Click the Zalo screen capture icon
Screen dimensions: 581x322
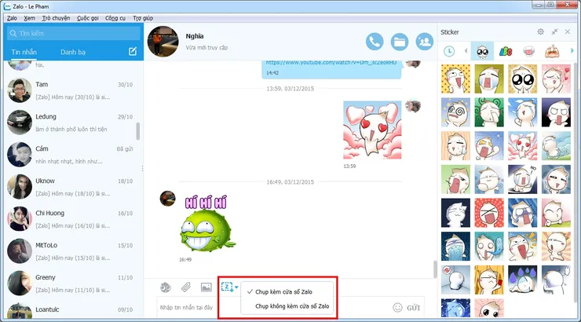227,287
